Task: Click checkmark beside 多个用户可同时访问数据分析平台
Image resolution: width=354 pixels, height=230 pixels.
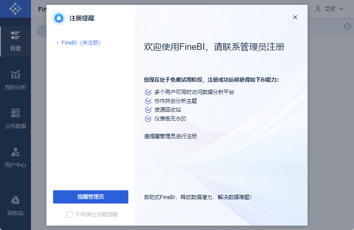Action: pyautogui.click(x=148, y=92)
